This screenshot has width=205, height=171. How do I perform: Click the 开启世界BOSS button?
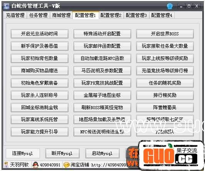pyautogui.click(x=165, y=34)
